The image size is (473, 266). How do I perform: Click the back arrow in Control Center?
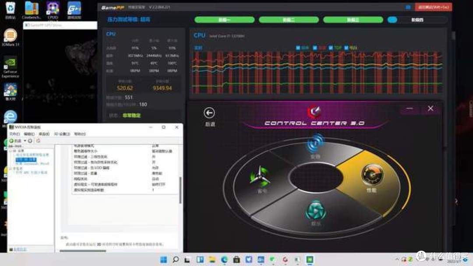209,113
